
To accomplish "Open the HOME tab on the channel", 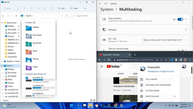I will click(121, 74).
